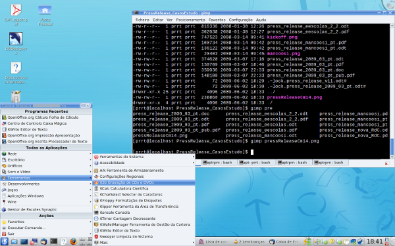Launch K3b Gravação de CDs e DVDs
395x246 pixels.
pyautogui.click(x=144, y=182)
